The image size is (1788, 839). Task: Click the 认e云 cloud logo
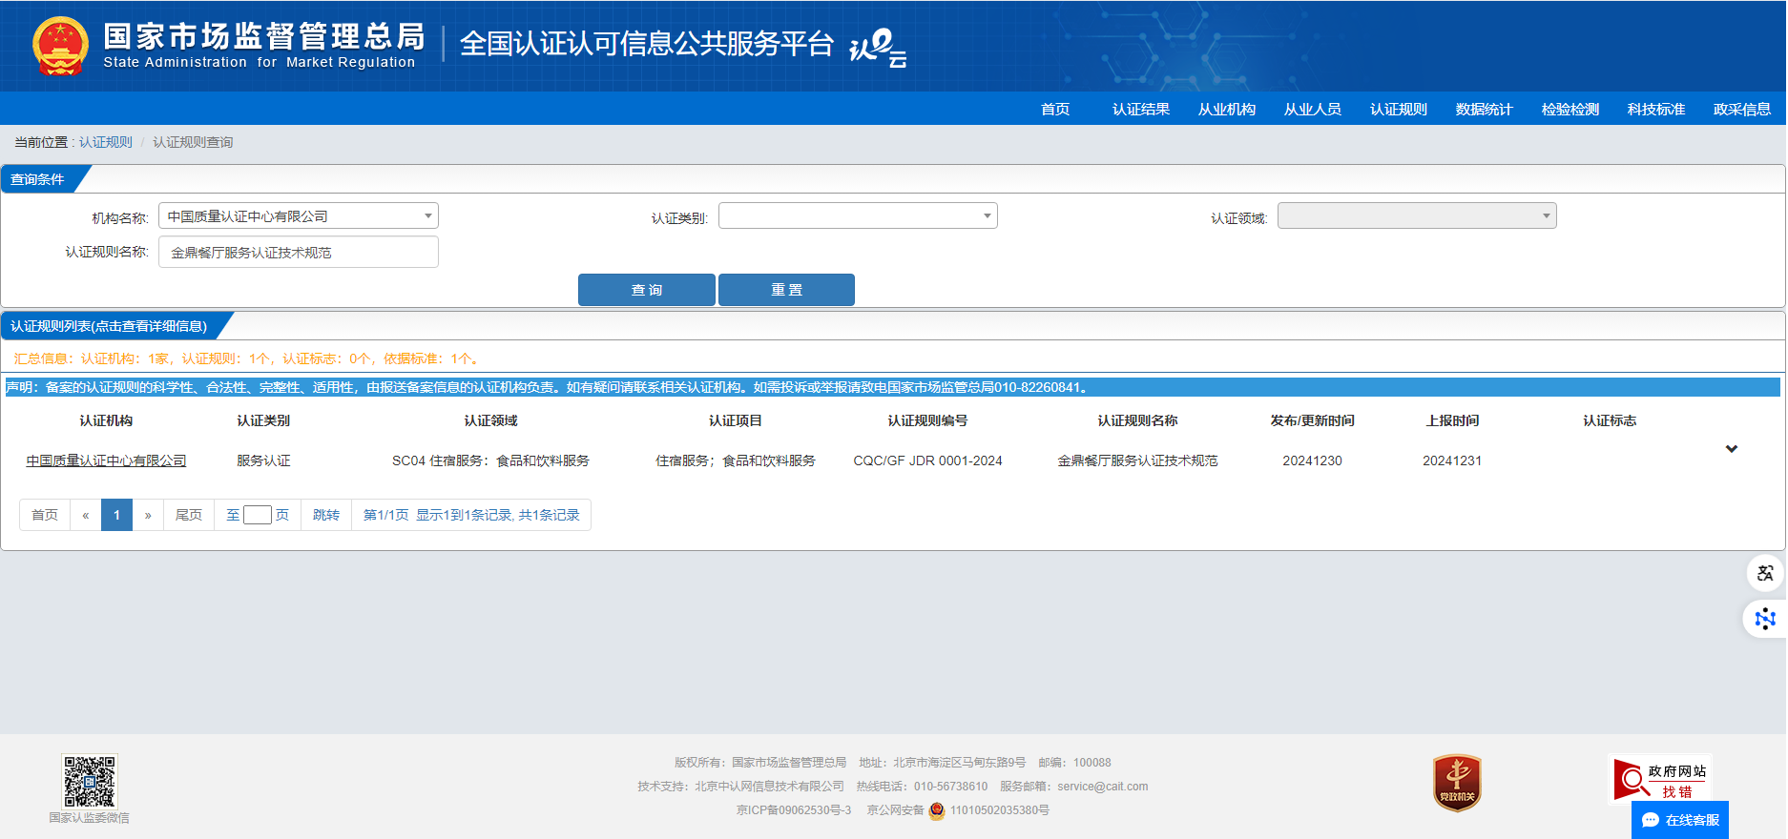coord(878,48)
